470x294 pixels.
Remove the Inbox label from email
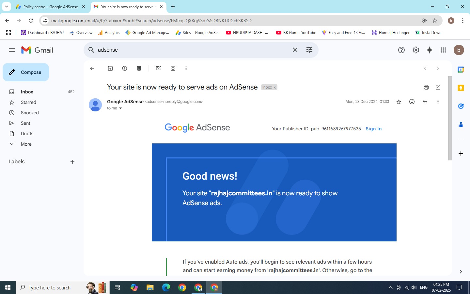[275, 88]
